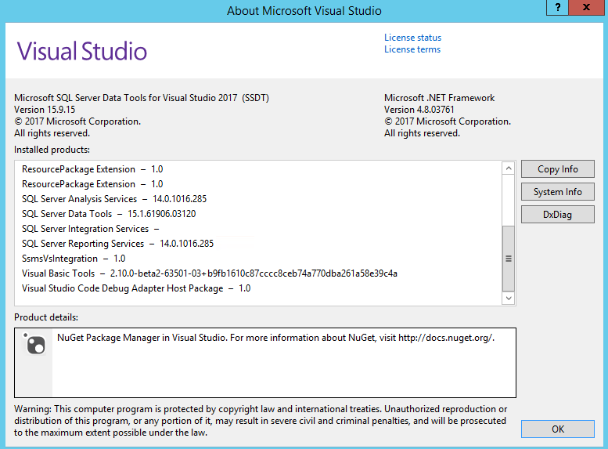Open the License status link
Viewport: 608px width, 449px height.
(x=412, y=38)
